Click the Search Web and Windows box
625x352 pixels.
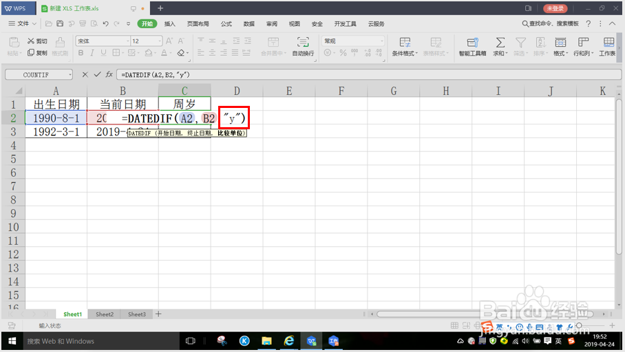[100, 341]
